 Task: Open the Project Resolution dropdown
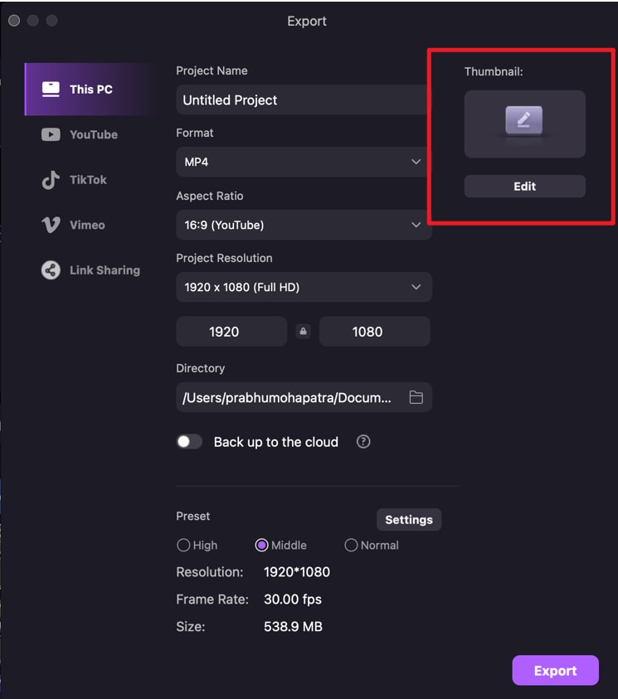point(304,288)
